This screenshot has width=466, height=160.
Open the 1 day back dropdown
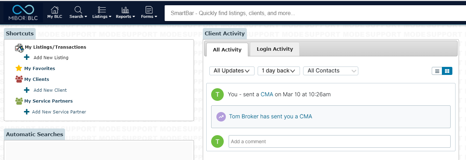pos(278,71)
